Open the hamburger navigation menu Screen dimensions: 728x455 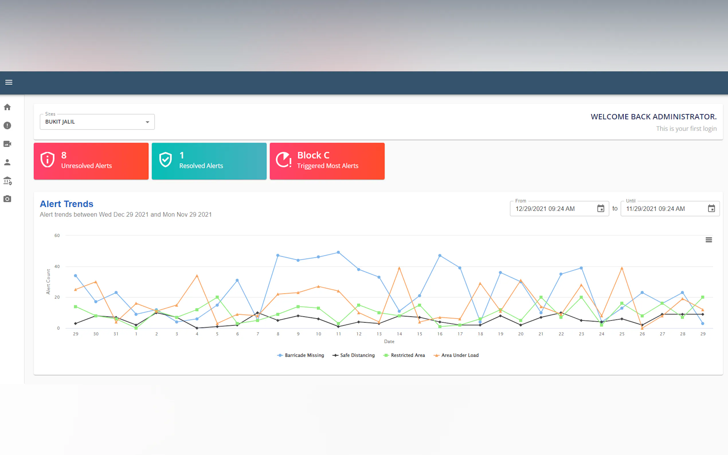(9, 82)
